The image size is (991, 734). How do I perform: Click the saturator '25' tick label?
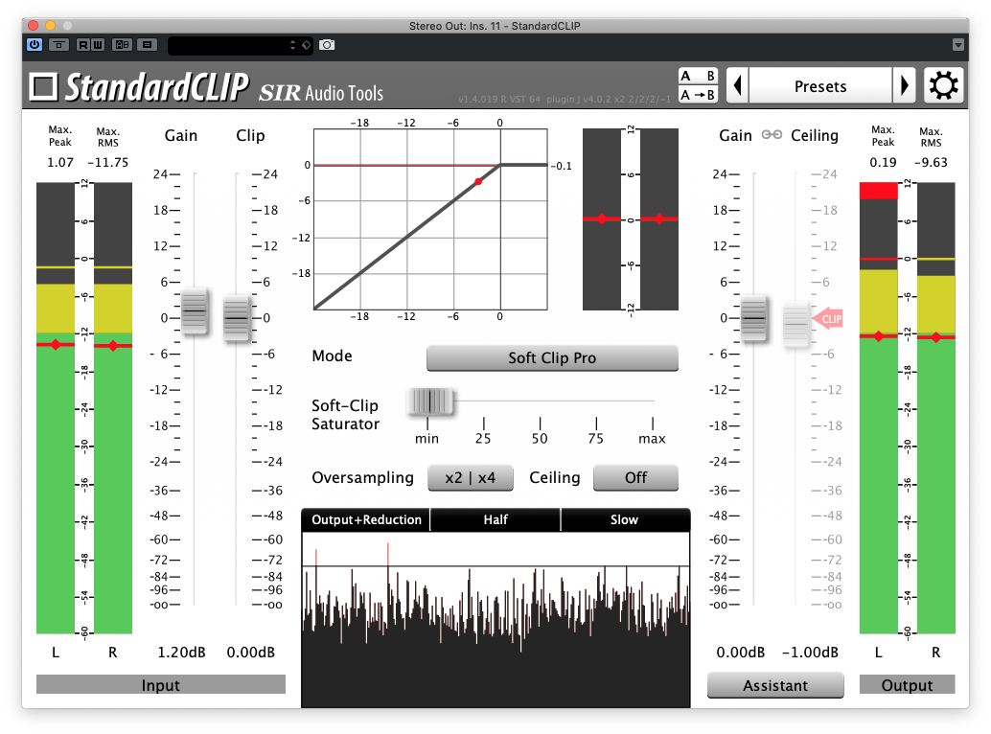(x=483, y=438)
